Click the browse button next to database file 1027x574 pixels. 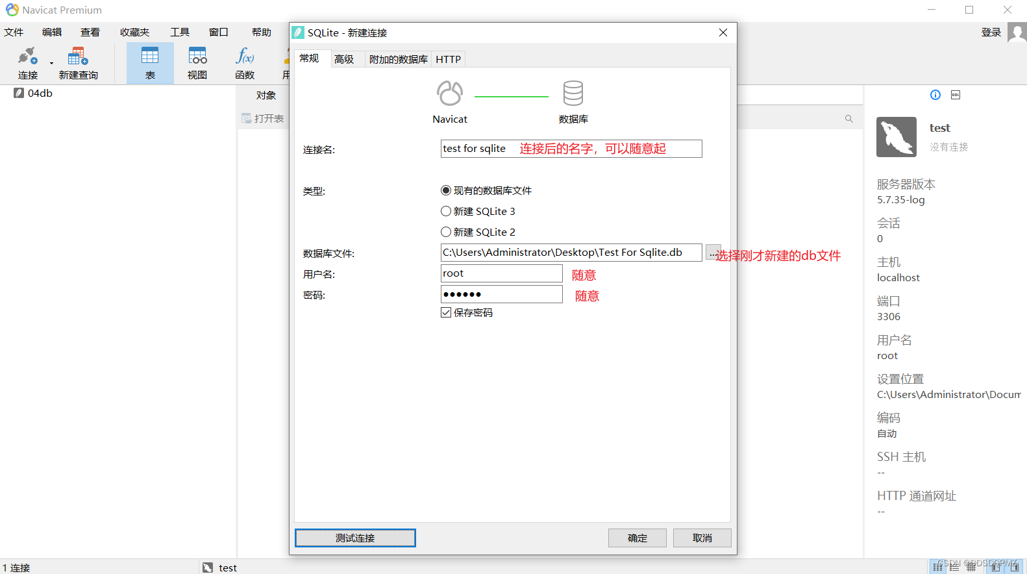pyautogui.click(x=713, y=253)
